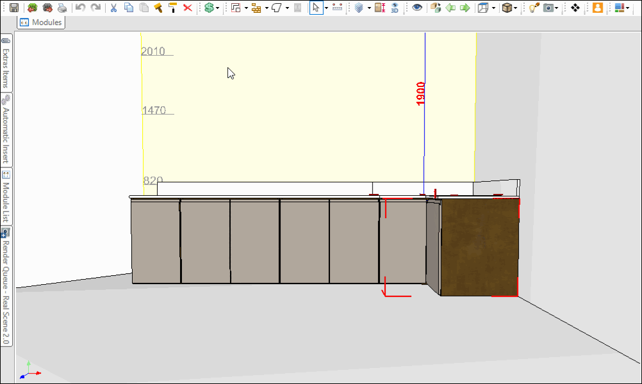Expand the dollar budget dropdown arrow
642x384 pixels.
(217, 8)
